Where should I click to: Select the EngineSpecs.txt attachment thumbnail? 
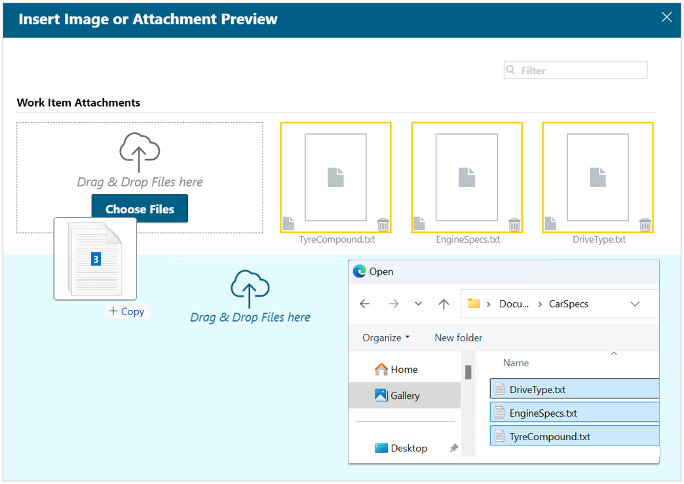click(466, 177)
